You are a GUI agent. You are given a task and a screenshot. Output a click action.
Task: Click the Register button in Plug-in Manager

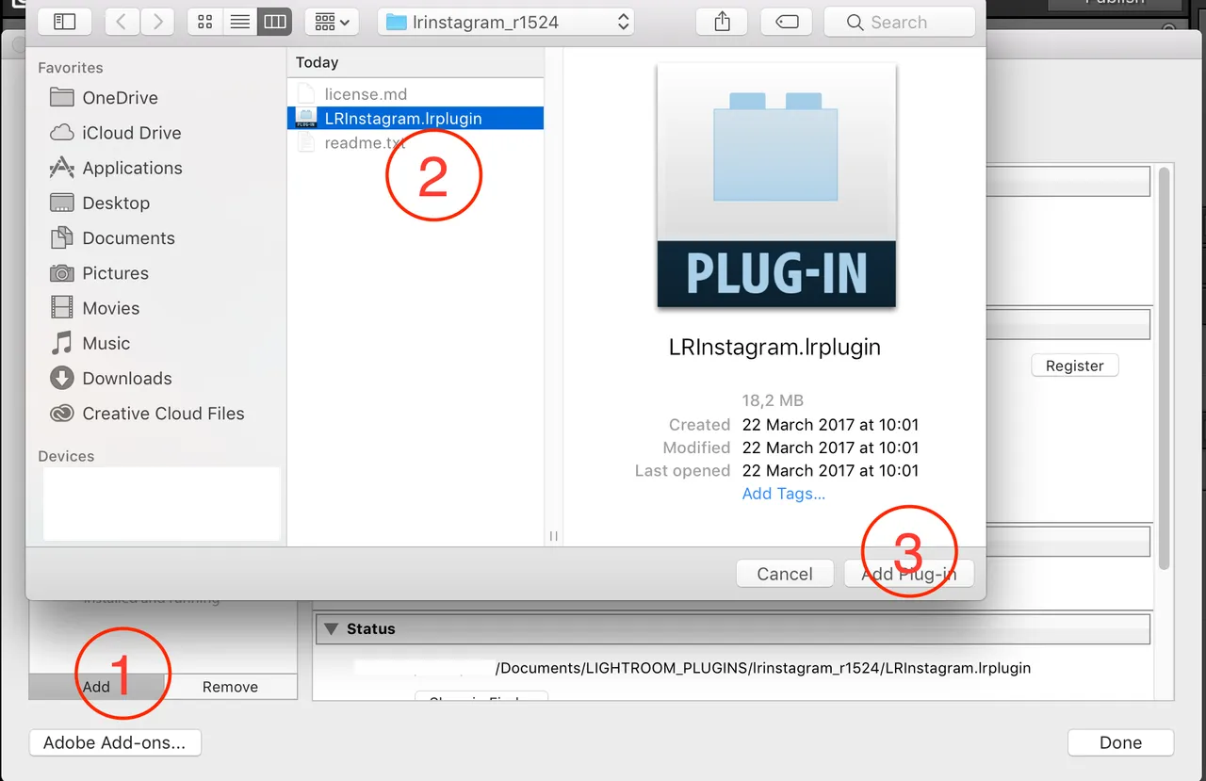pos(1075,366)
